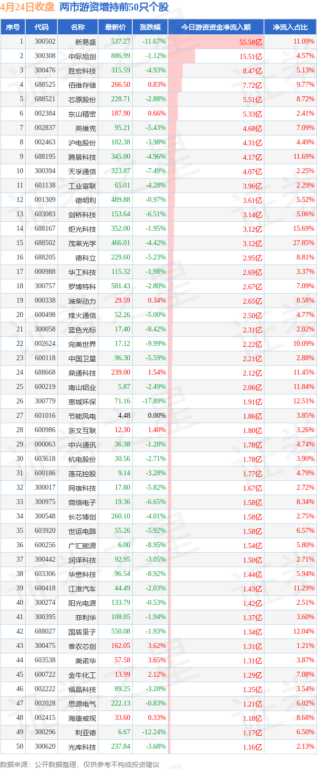Open stock name 新易盛
This screenshot has height=769, width=317.
(86, 42)
